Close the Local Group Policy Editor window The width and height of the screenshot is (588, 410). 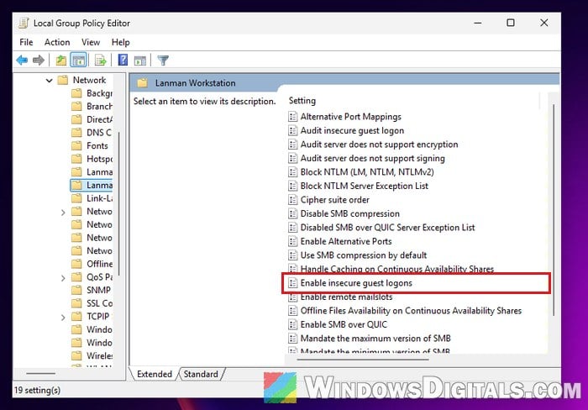(543, 23)
